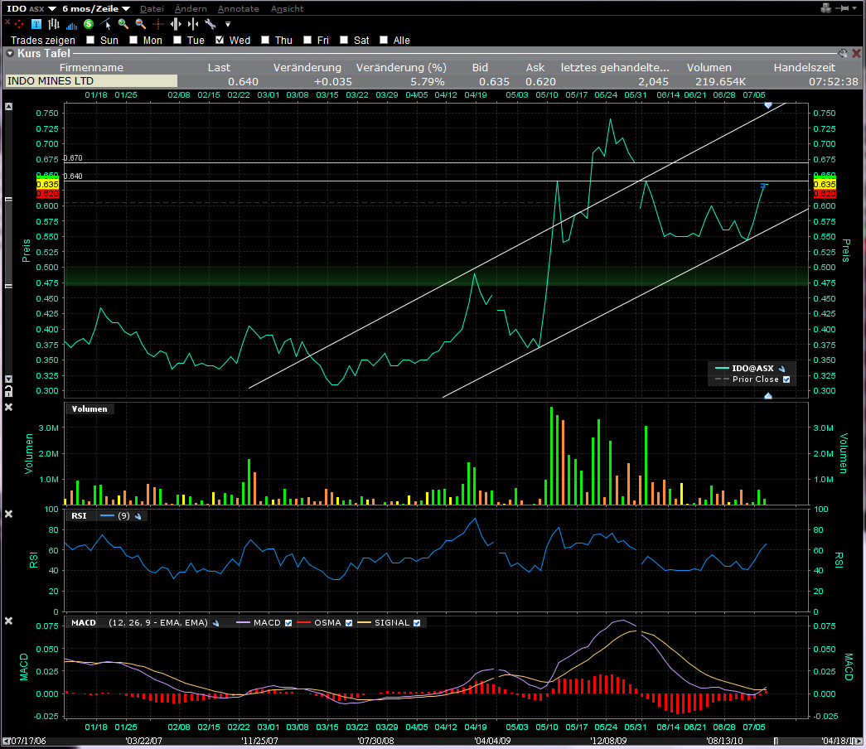Image resolution: width=866 pixels, height=749 pixels.
Task: Click the blue marker at chart top right
Action: click(x=767, y=105)
